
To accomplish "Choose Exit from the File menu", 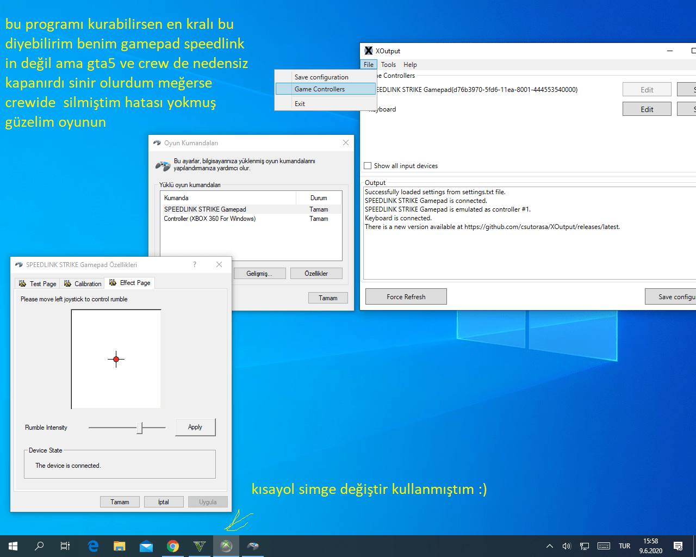I will click(325, 104).
